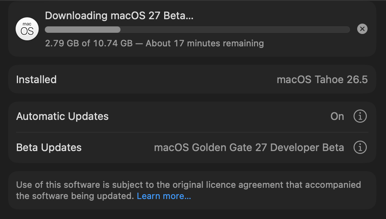Select the Installed label
This screenshot has height=219, width=386.
[36, 80]
